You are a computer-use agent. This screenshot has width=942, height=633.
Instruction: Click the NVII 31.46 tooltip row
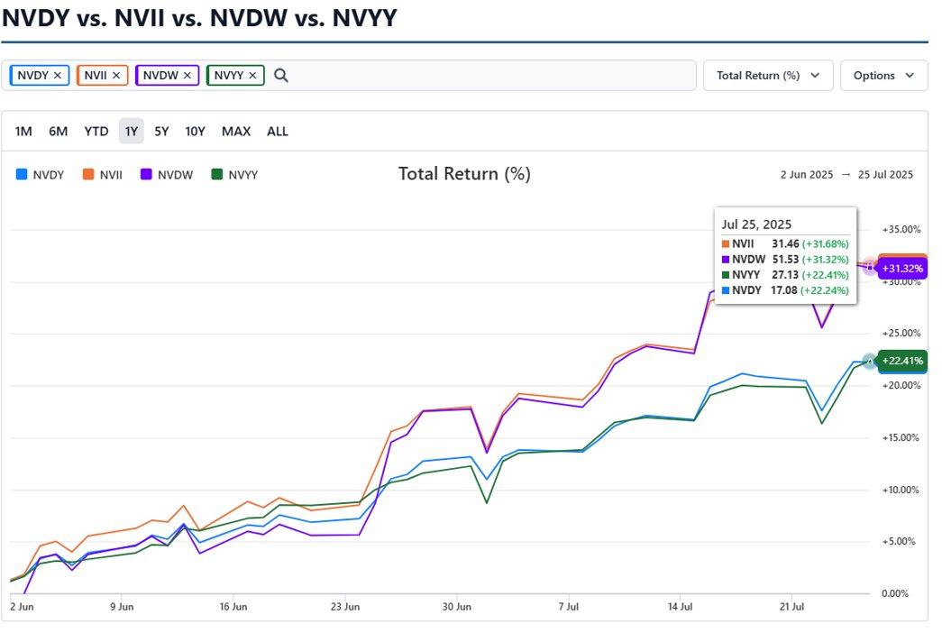tap(785, 244)
